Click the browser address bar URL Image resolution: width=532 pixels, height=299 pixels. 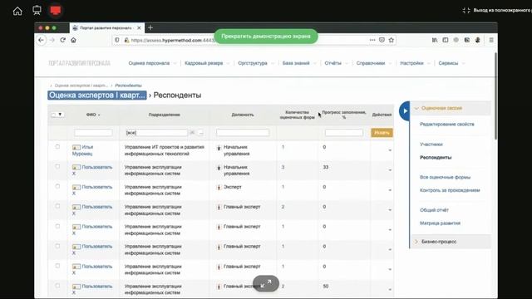(x=173, y=40)
